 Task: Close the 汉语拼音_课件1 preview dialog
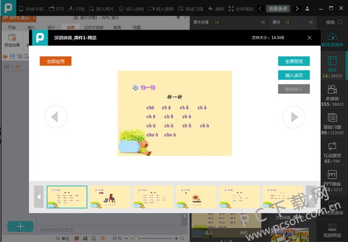[310, 38]
